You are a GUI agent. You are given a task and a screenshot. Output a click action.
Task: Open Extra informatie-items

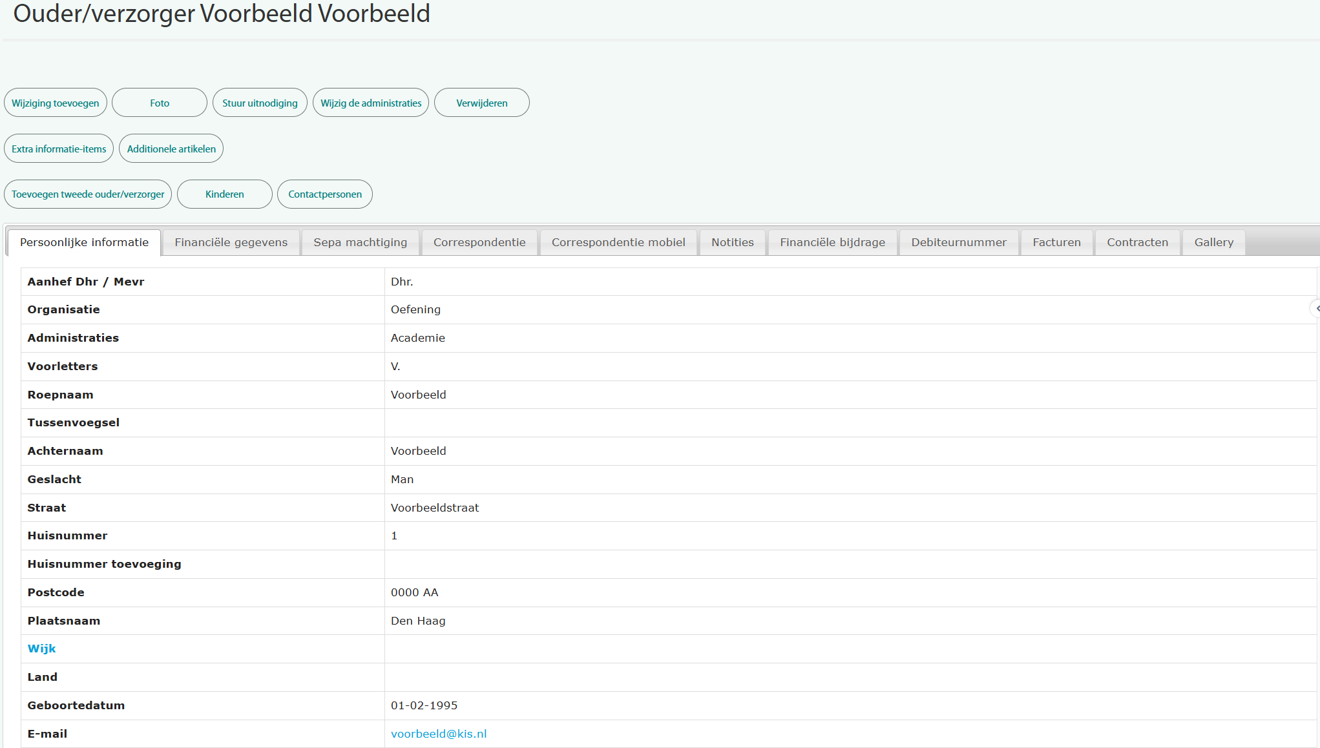pyautogui.click(x=59, y=149)
